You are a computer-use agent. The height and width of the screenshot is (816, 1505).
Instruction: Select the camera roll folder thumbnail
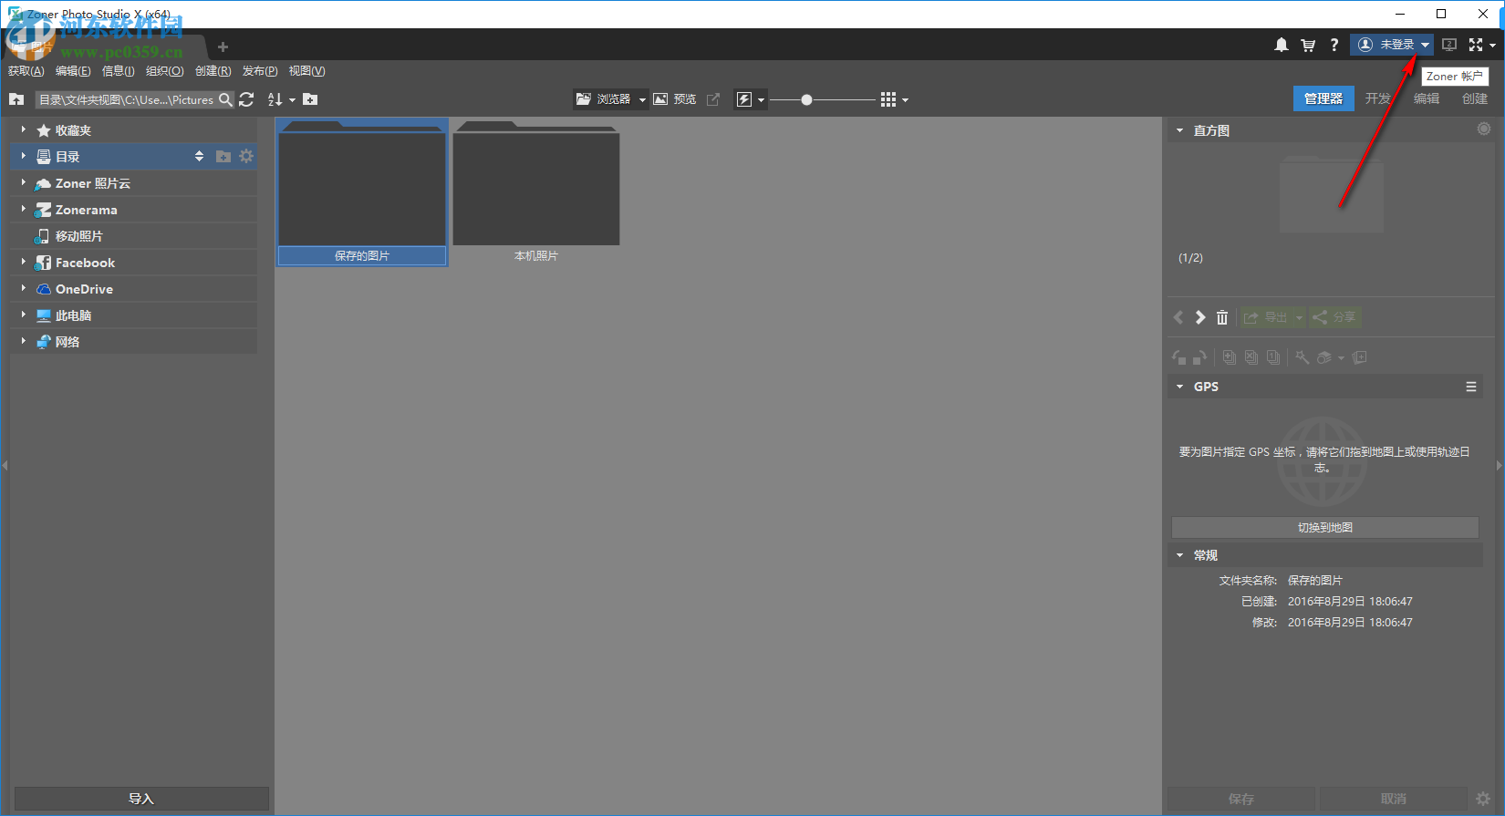(536, 192)
